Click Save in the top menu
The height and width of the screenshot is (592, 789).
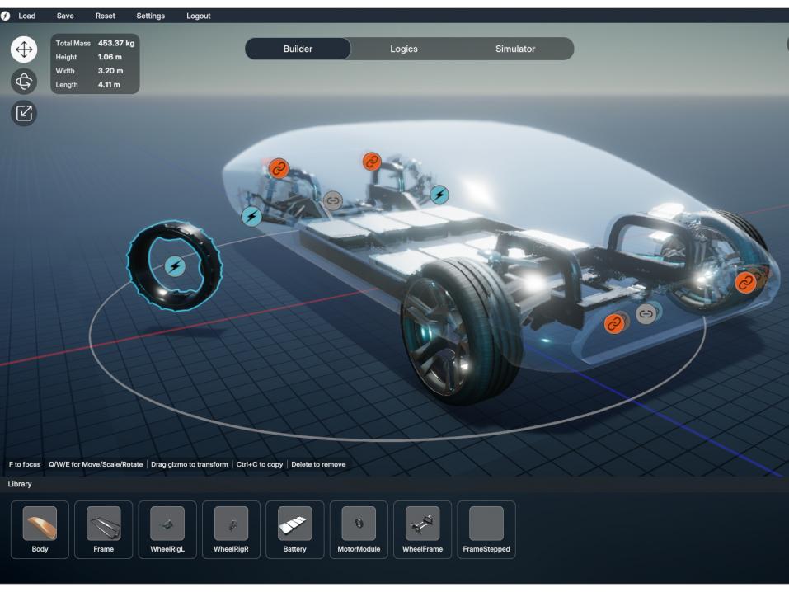(66, 16)
